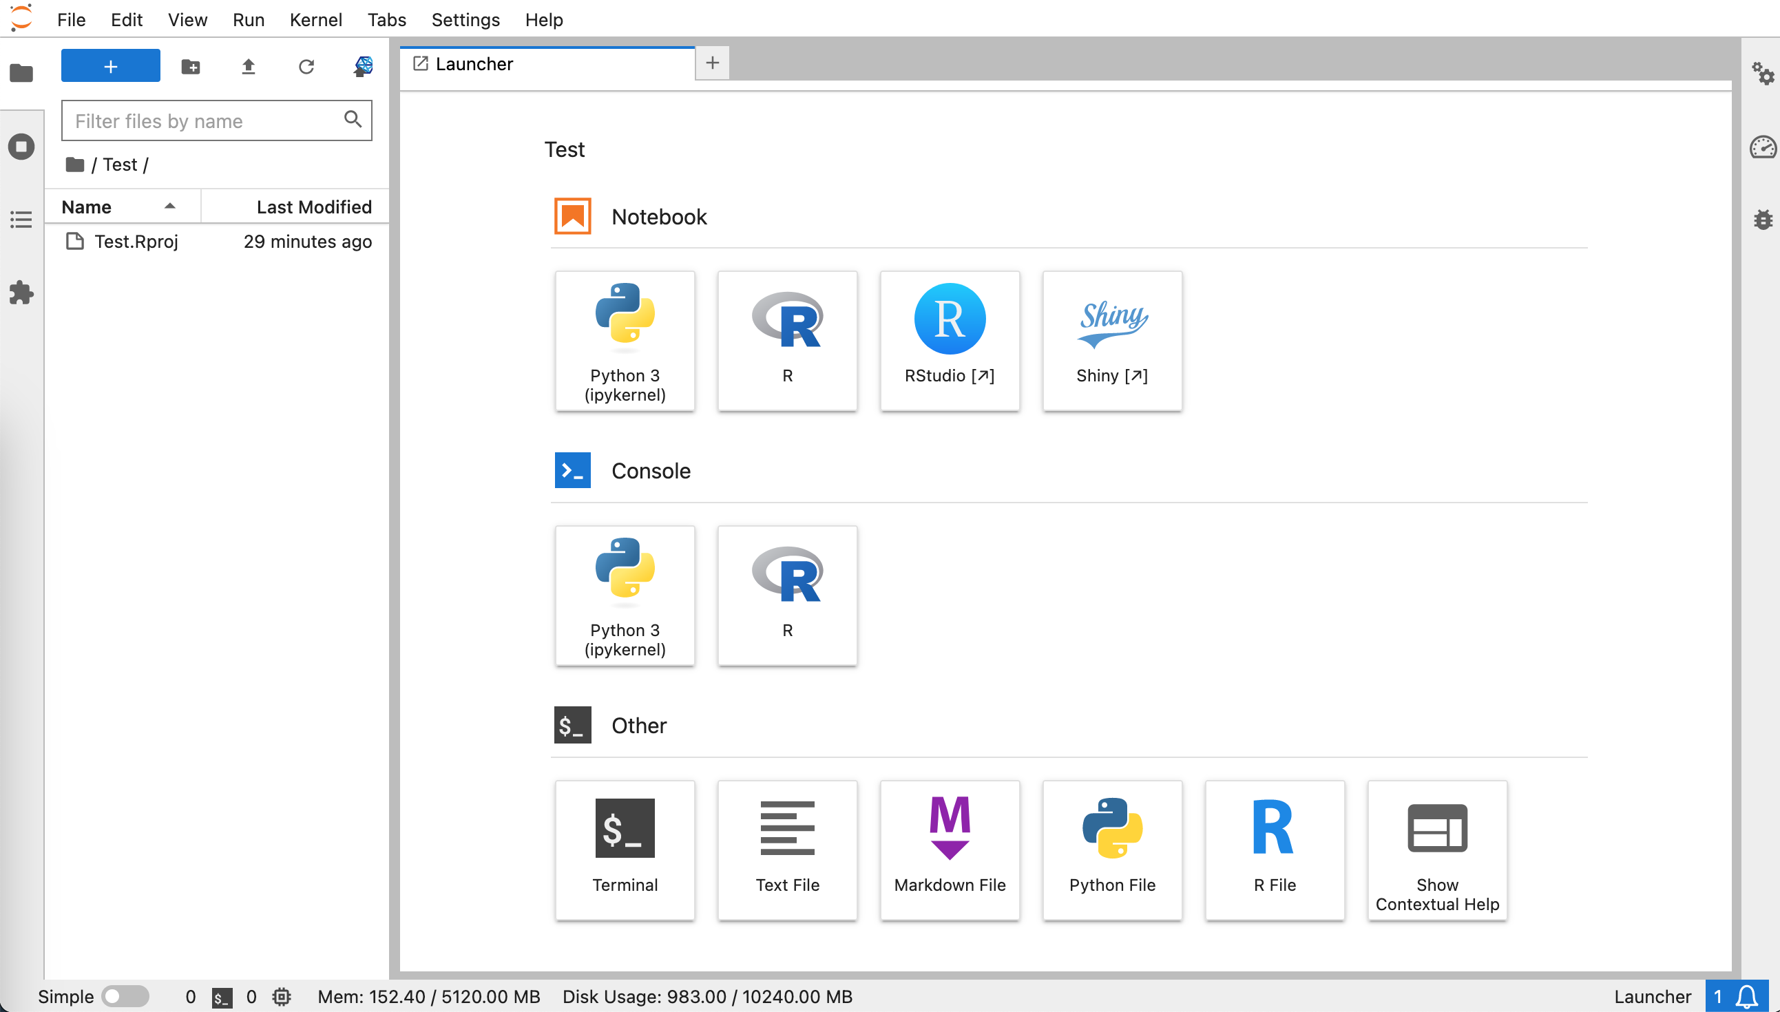1780x1012 pixels.
Task: Click the Console section icon
Action: click(x=573, y=471)
